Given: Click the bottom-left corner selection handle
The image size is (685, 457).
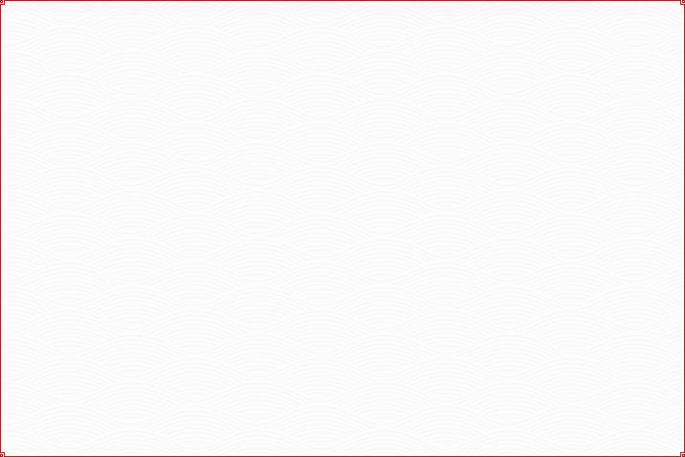Looking at the screenshot, I should coord(2,454).
